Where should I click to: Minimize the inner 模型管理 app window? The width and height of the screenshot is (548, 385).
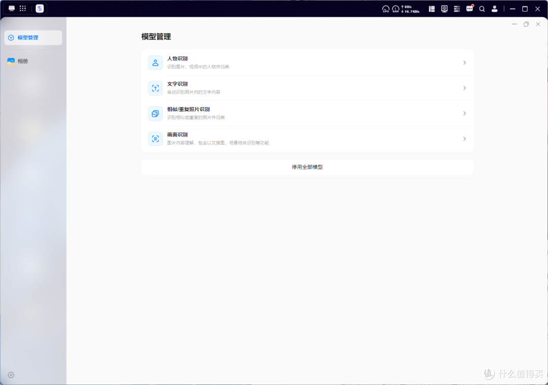tap(515, 24)
